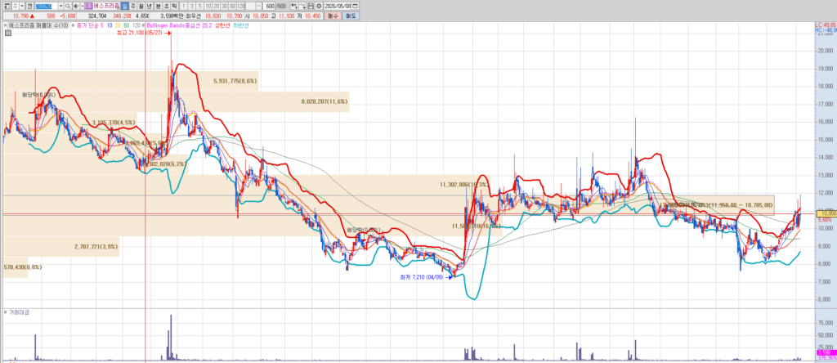
Task: Toggle the 에스프리즘 매물대 수(10) legend marker
Action: pos(6,25)
